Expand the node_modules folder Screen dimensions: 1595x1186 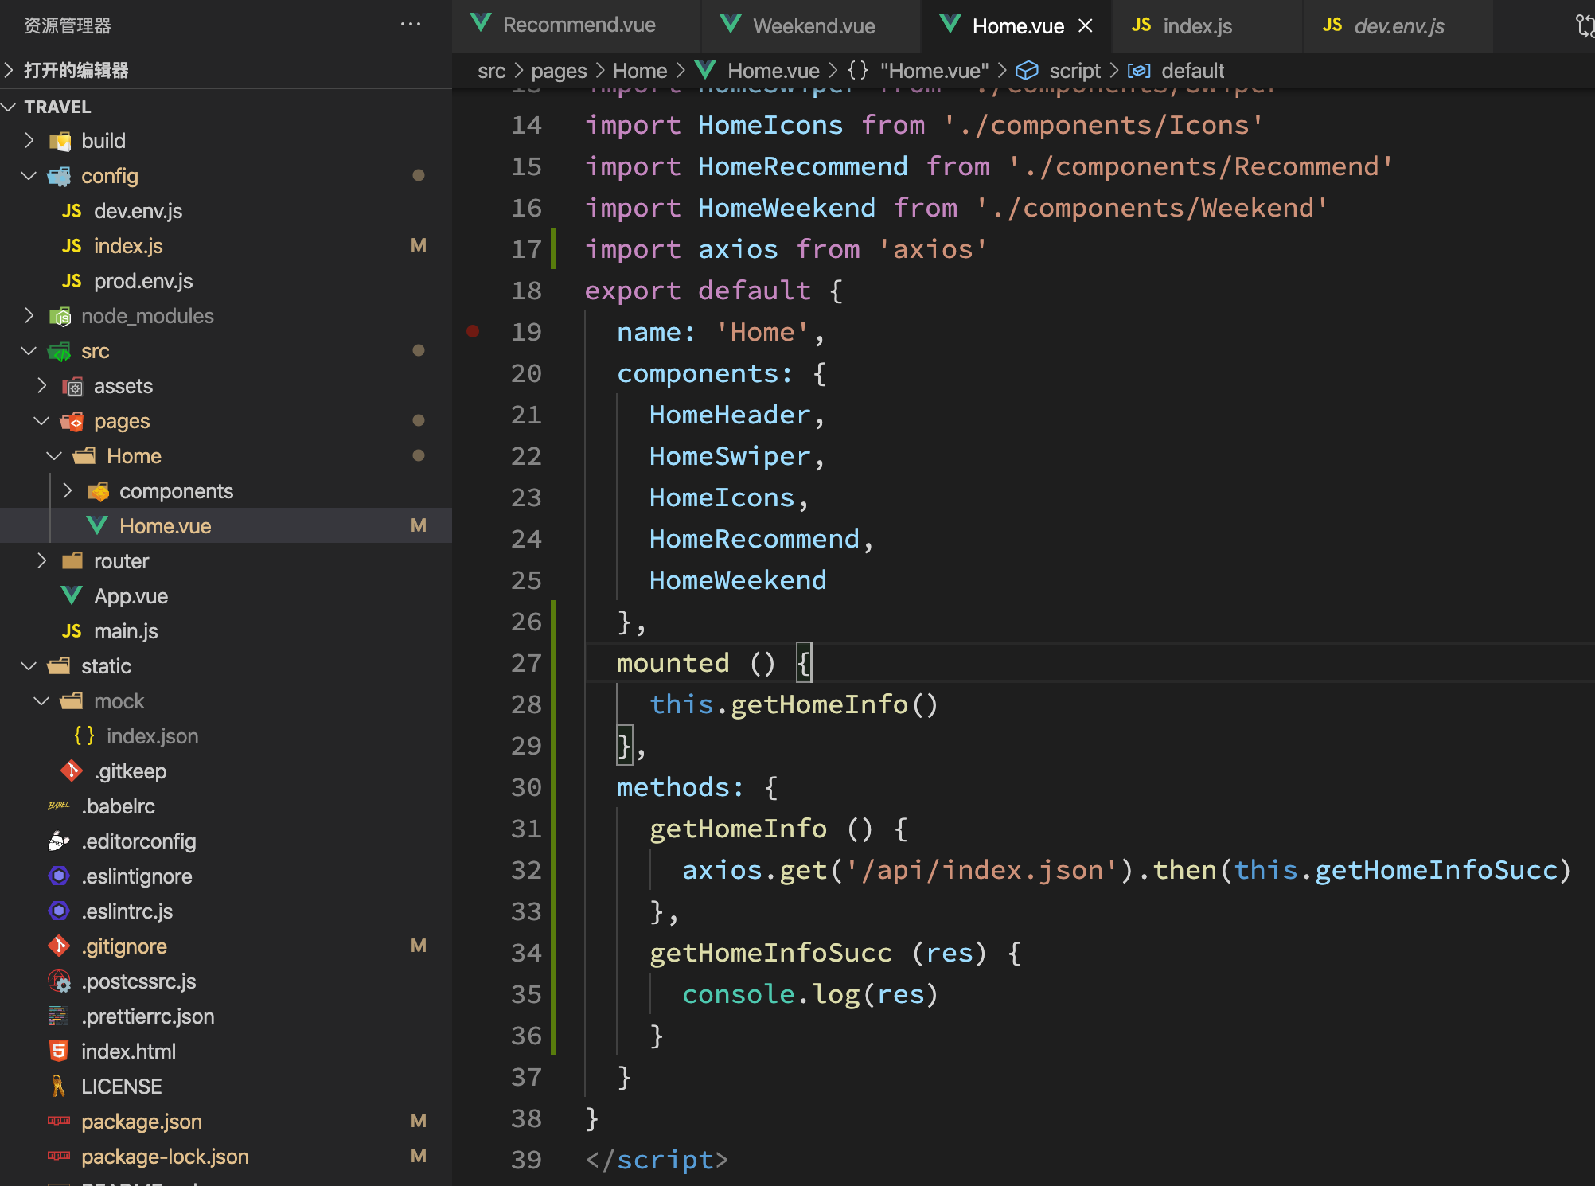pos(29,316)
